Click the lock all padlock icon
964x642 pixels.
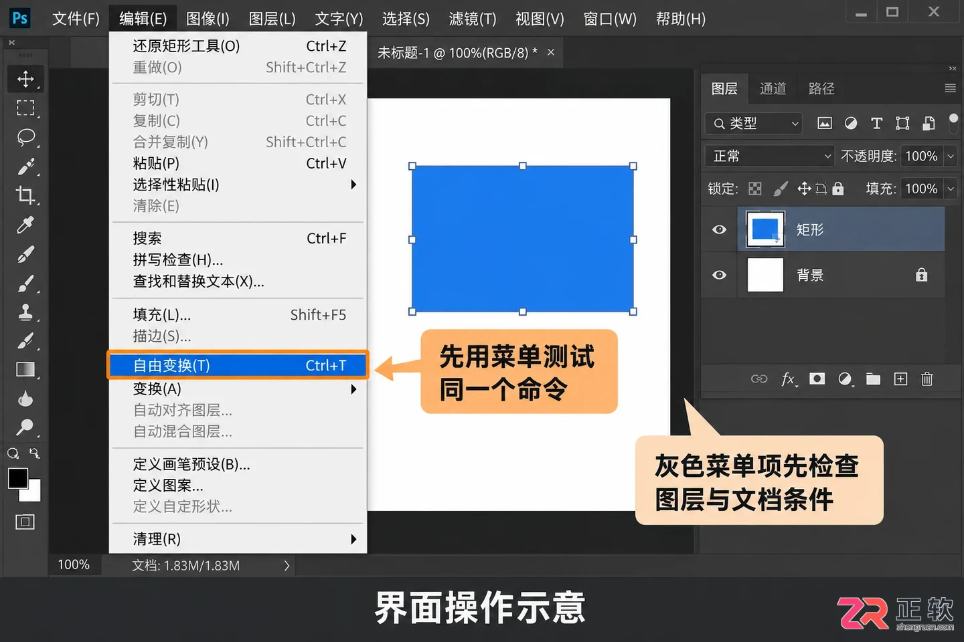click(838, 189)
